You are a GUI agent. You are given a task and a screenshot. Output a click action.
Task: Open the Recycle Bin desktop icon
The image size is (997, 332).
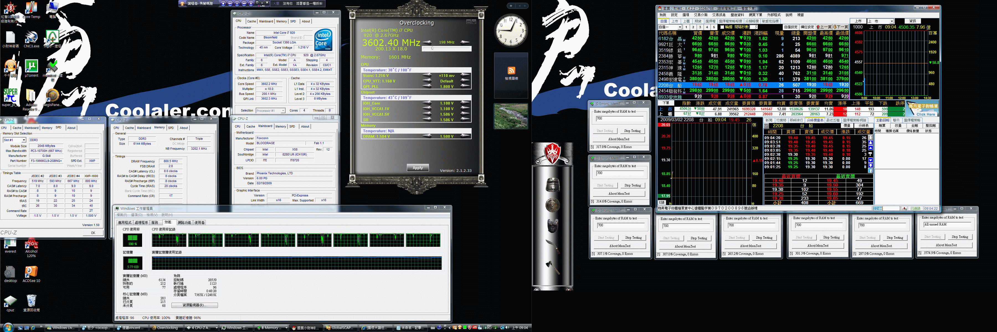coord(31,304)
